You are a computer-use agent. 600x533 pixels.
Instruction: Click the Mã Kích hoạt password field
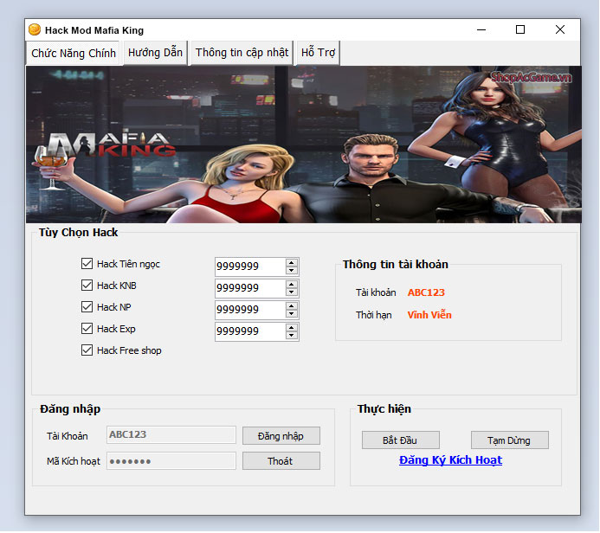171,461
